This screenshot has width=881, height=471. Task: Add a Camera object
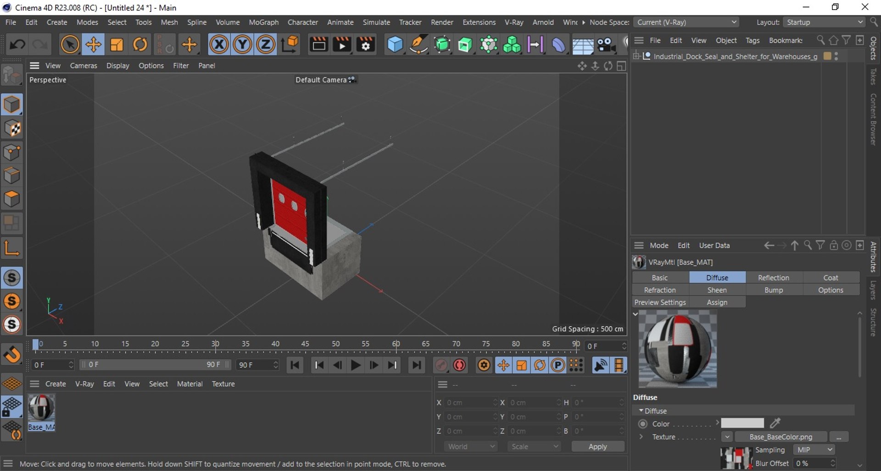(x=606, y=44)
